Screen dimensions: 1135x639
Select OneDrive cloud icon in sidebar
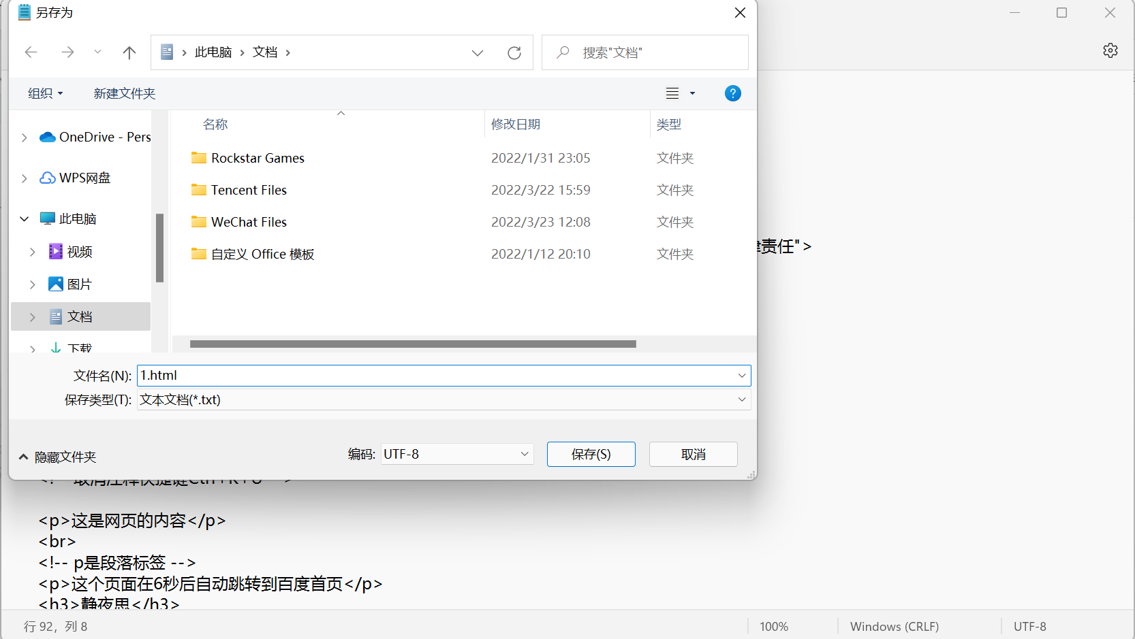[48, 137]
